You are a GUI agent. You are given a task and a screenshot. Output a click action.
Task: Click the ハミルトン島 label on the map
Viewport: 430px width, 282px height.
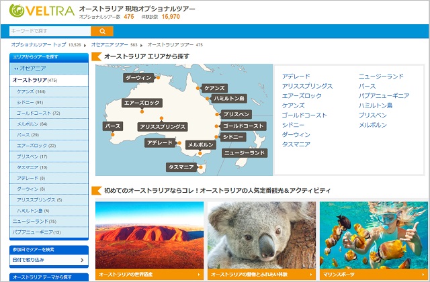228,98
